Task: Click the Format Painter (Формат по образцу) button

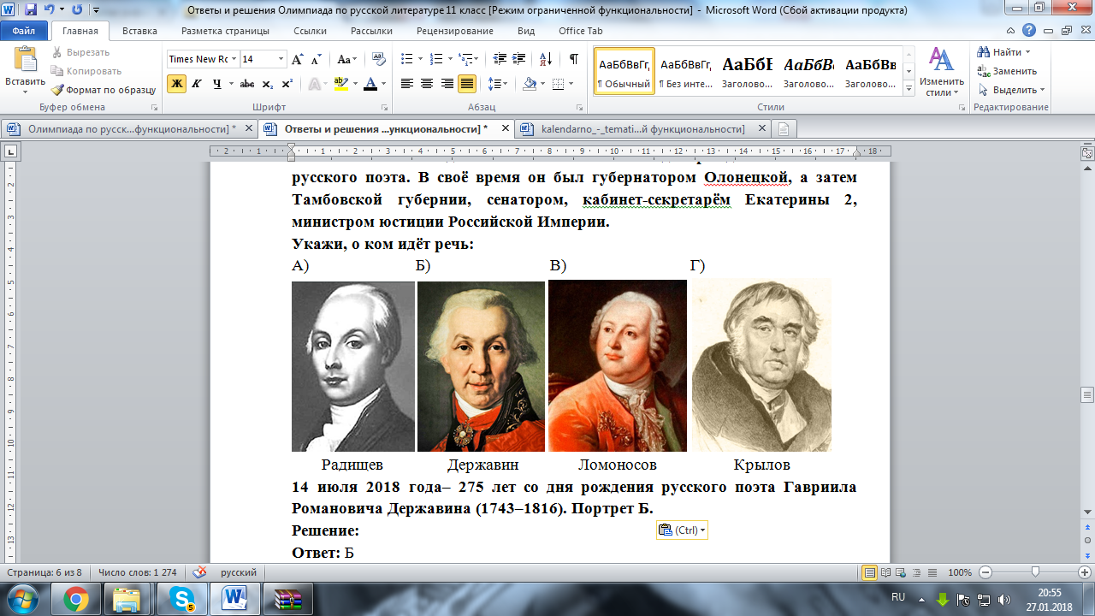Action: [103, 90]
